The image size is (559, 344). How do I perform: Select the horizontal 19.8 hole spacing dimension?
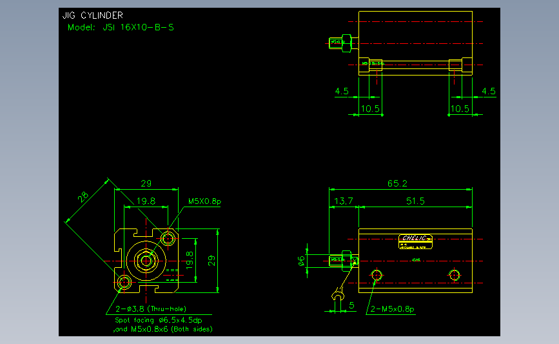tap(146, 201)
